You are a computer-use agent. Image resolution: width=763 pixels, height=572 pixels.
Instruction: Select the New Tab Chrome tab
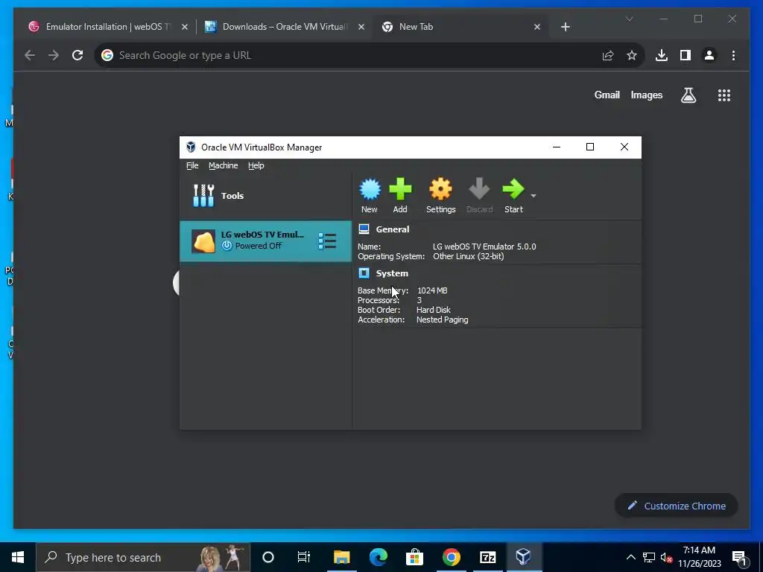pyautogui.click(x=460, y=27)
